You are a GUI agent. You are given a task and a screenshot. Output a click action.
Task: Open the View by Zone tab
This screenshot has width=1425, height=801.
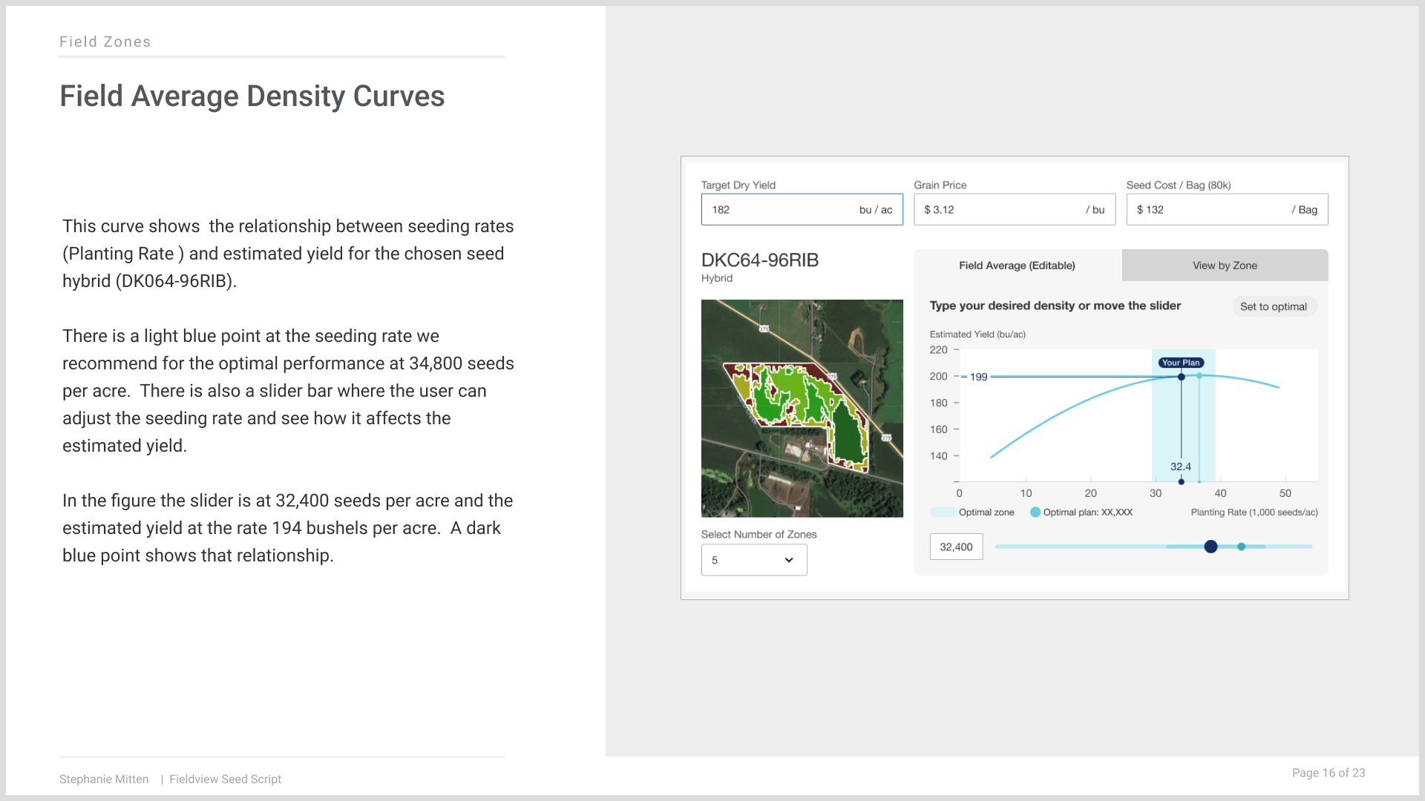tap(1225, 266)
